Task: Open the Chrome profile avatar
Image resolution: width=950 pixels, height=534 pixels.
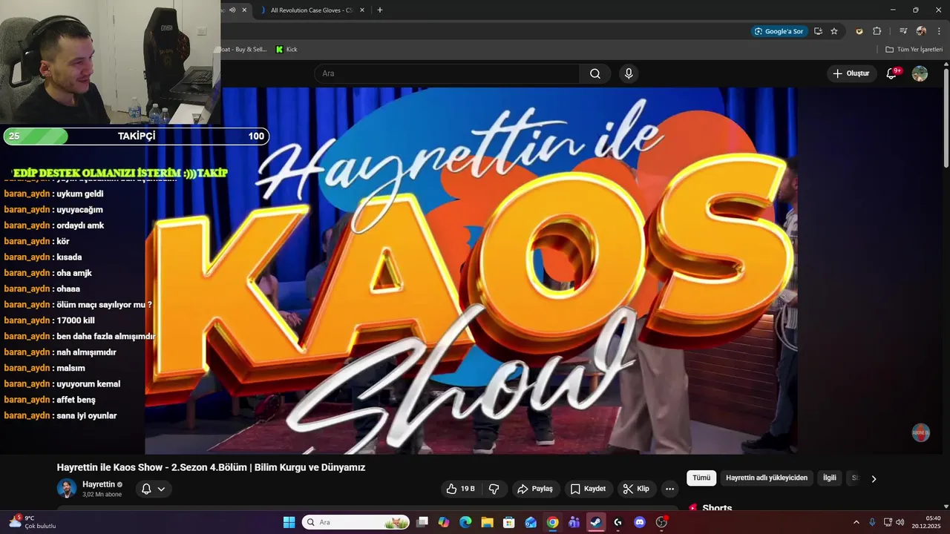Action: tap(921, 31)
